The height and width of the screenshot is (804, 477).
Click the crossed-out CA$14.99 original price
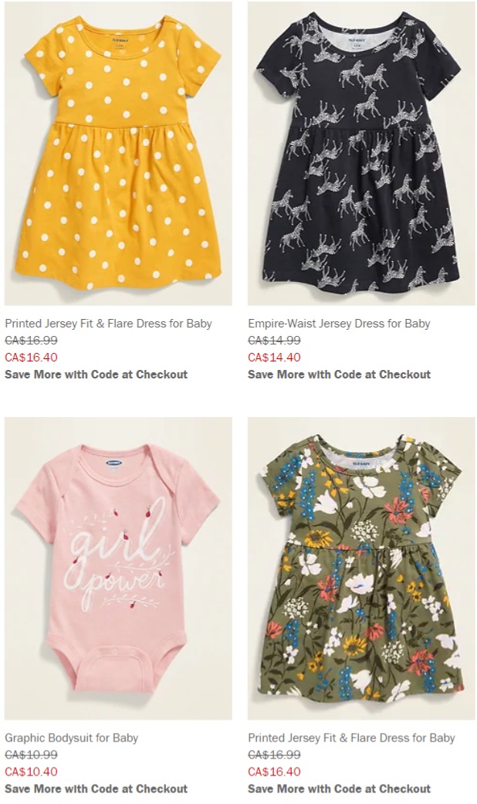(275, 341)
